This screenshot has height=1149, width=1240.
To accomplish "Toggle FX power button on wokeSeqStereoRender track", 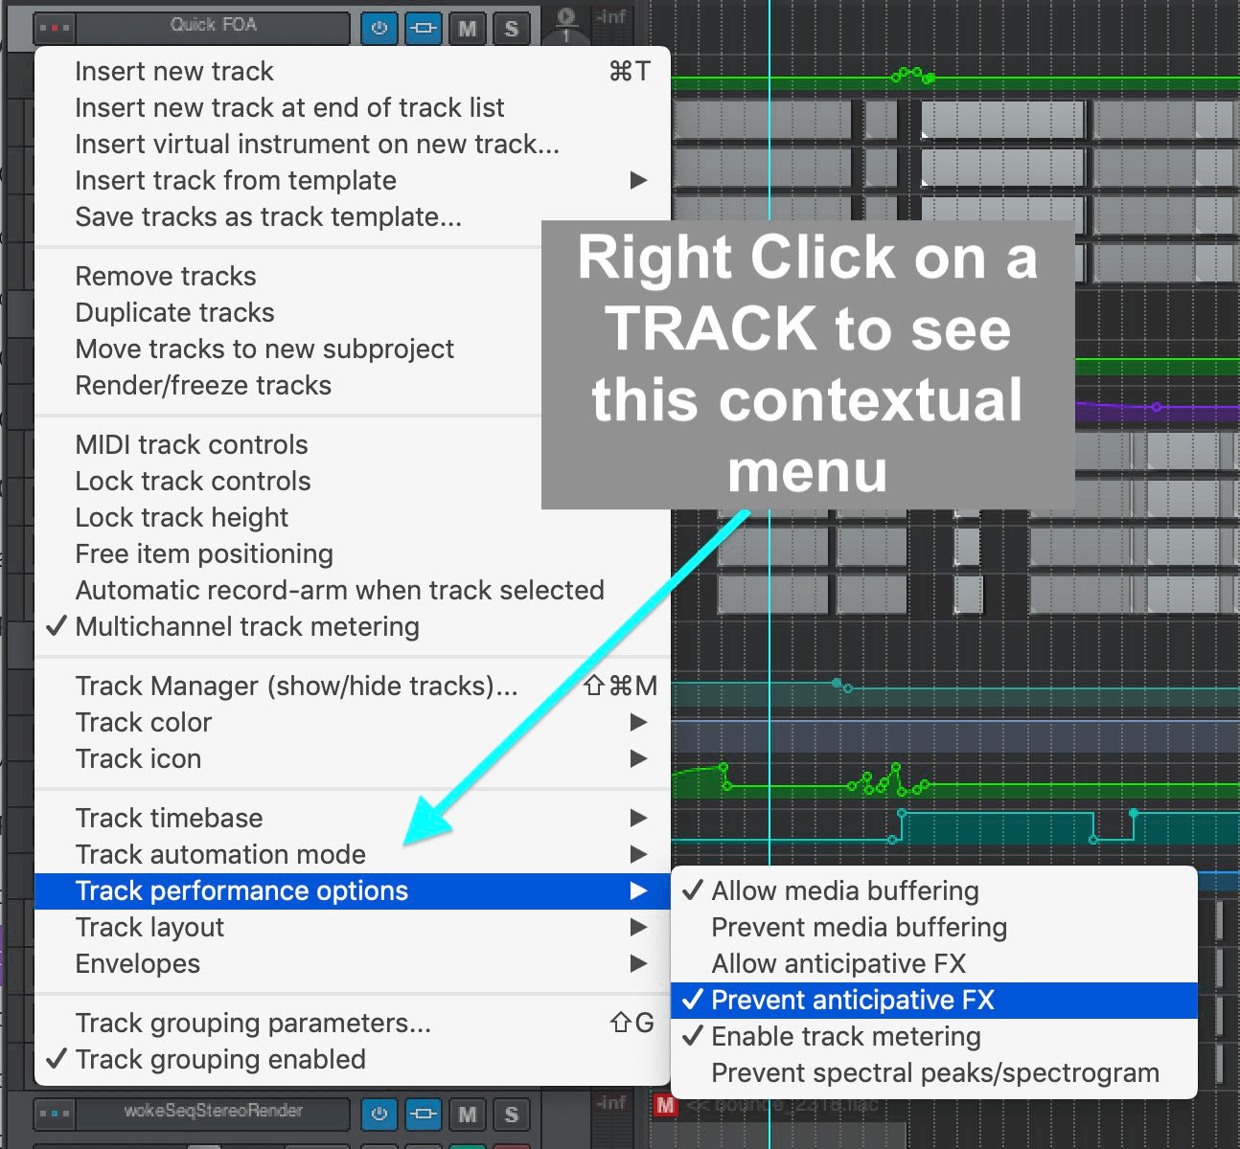I will click(x=379, y=1115).
